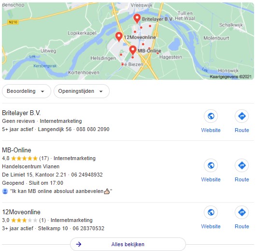Image resolution: width=256 pixels, height=251 pixels.
Task: Click the arrow icon in Alles bekijken
Action: coord(79,244)
